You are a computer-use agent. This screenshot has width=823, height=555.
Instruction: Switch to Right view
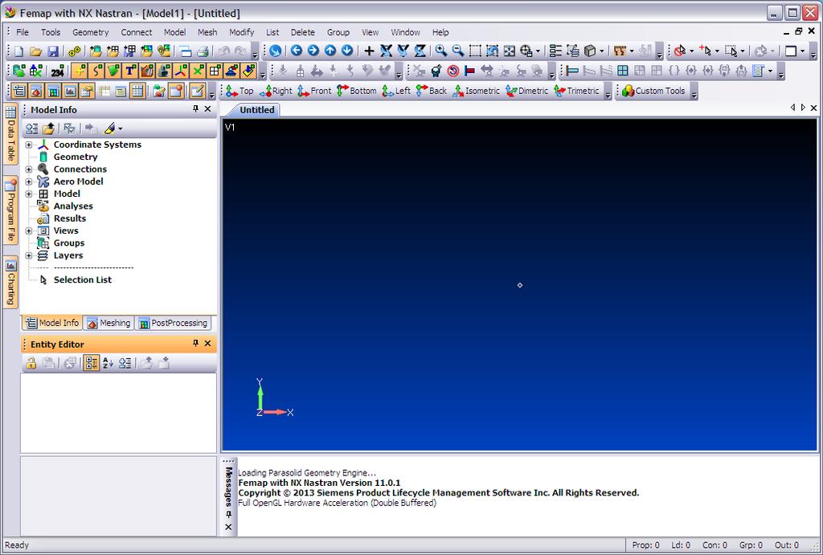(x=276, y=91)
